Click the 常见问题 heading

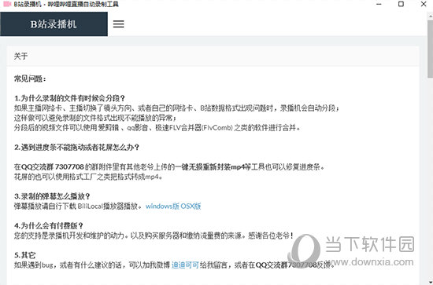(30, 79)
